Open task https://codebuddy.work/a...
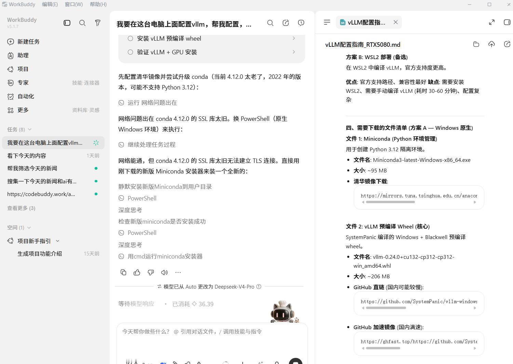The height and width of the screenshot is (364, 513). [53, 194]
